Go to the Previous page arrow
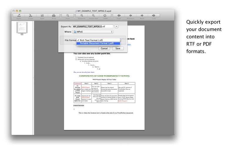This screenshot has height=147, width=235. pos(130,16)
